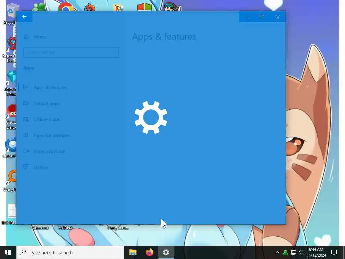The width and height of the screenshot is (345, 259).
Task: Close the Settings window
Action: pos(278,17)
